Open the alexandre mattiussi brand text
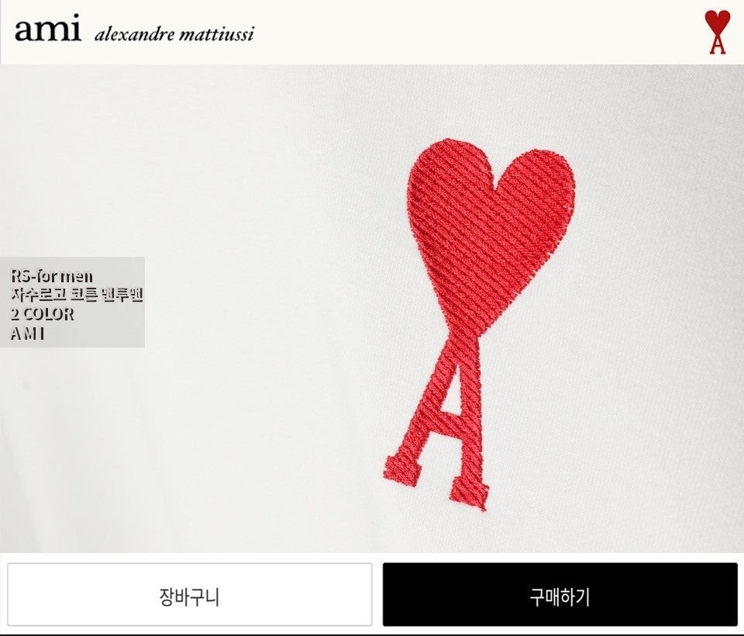744x636 pixels. 174,34
